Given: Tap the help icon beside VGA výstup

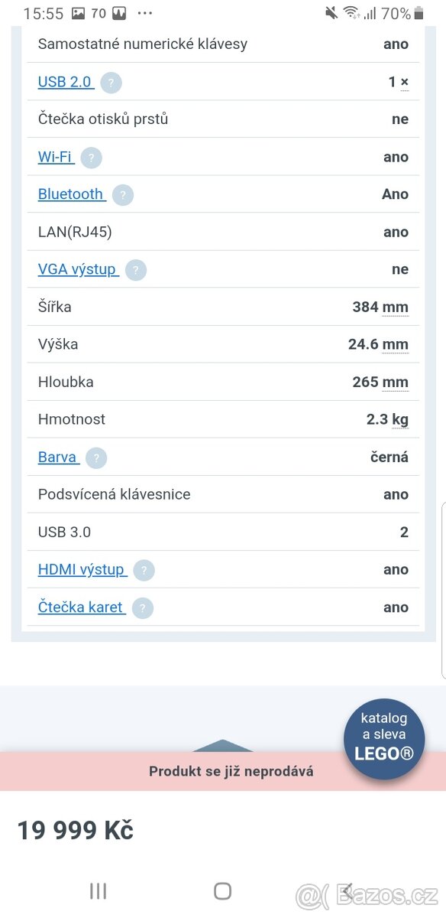Looking at the screenshot, I should (x=134, y=269).
